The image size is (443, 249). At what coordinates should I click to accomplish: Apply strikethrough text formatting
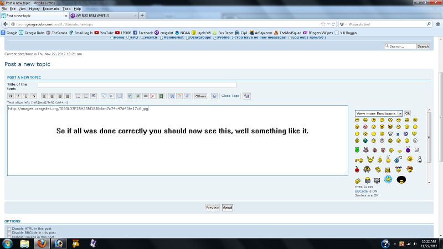pyautogui.click(x=34, y=96)
